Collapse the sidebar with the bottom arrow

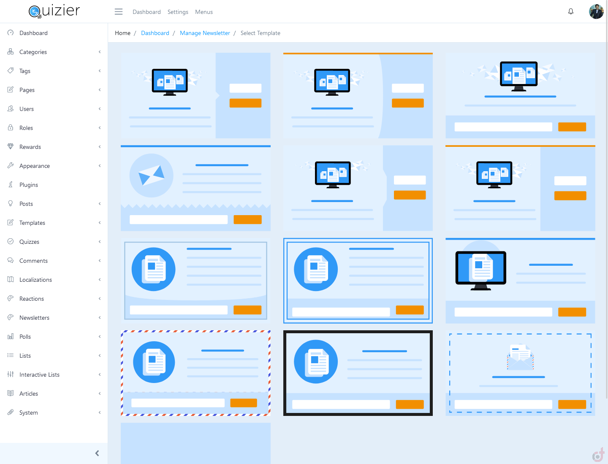(97, 453)
